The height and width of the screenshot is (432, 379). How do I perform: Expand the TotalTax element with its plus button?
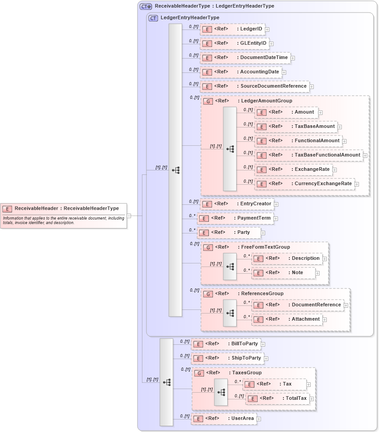[312, 398]
